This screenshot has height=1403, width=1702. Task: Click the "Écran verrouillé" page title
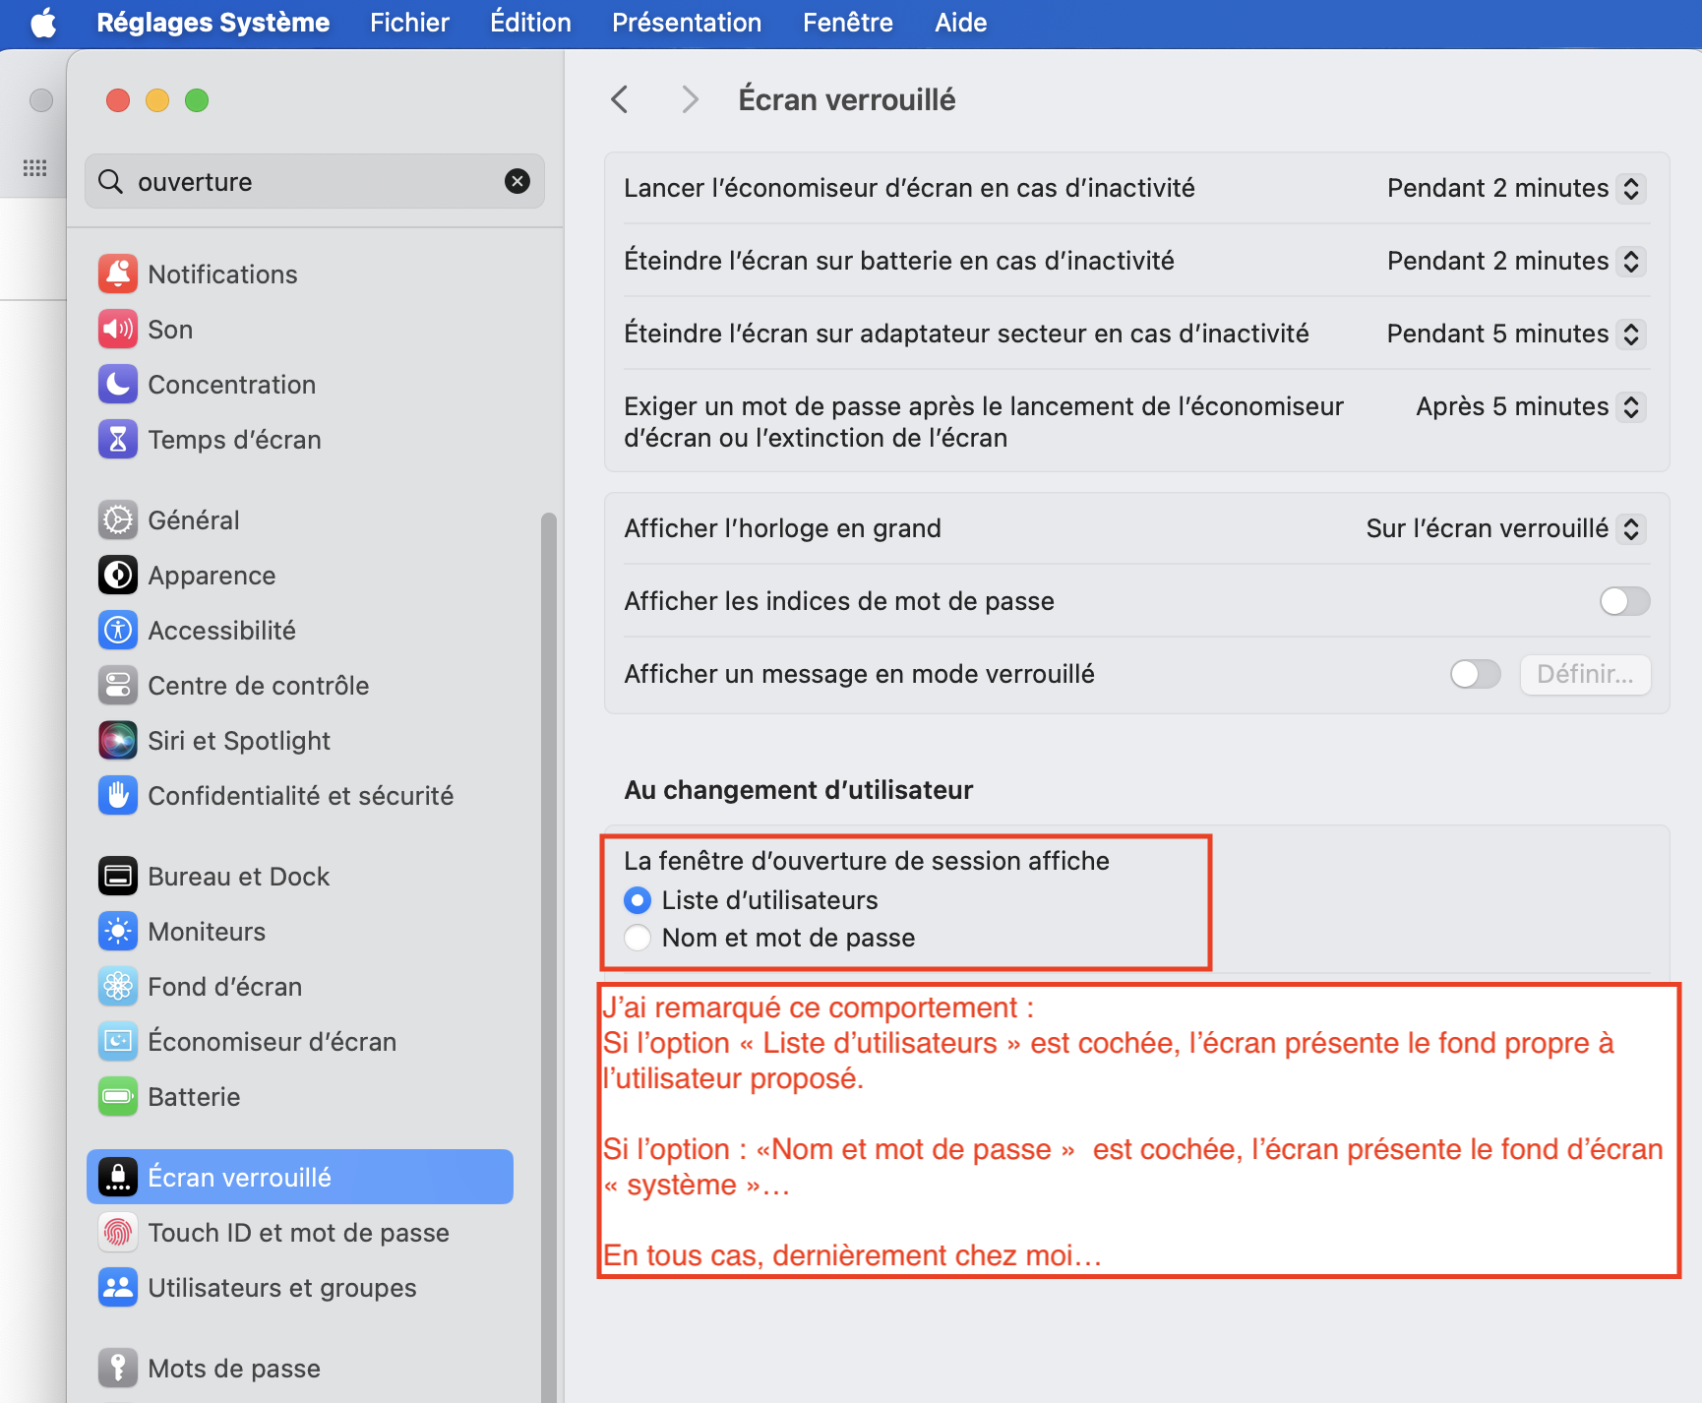847,99
